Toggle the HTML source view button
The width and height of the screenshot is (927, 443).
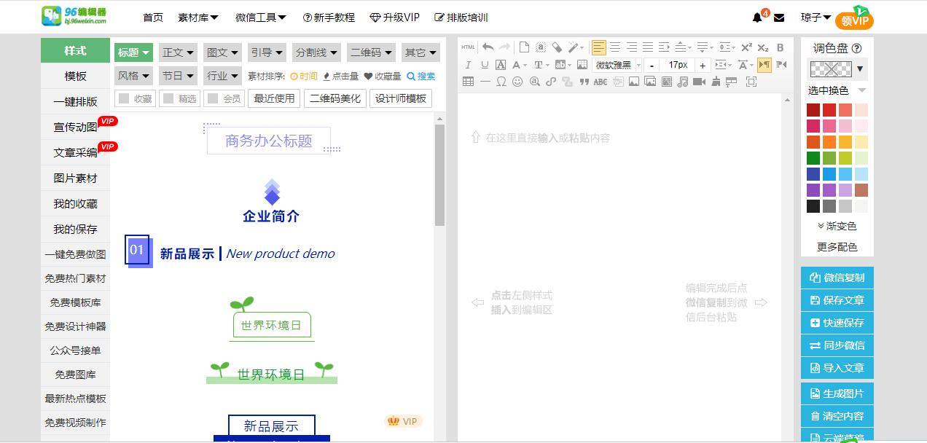[x=466, y=46]
